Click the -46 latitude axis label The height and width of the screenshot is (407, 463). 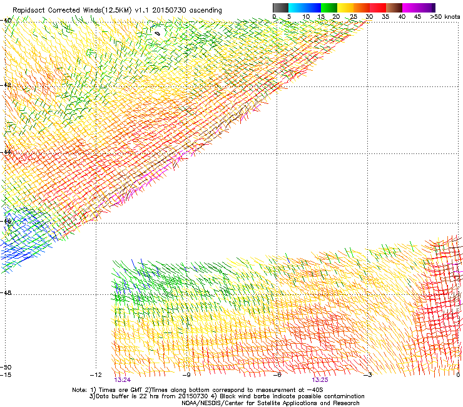6,222
